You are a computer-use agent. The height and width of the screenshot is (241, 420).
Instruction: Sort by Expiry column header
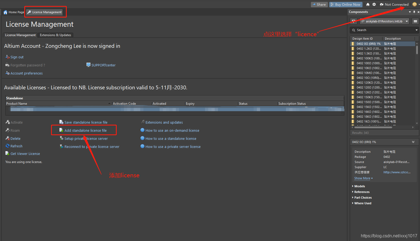(x=211, y=104)
